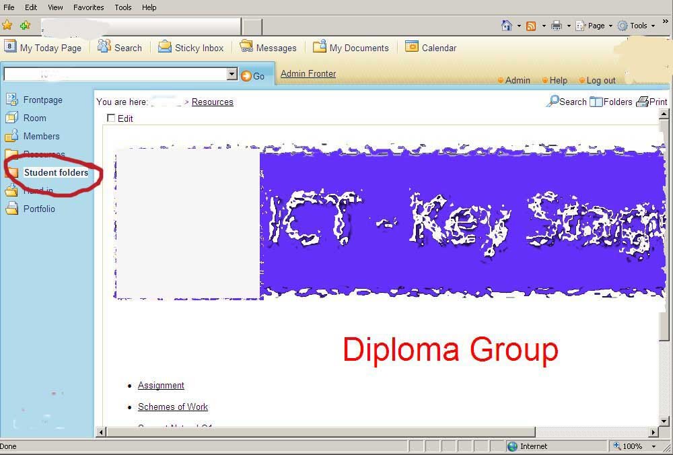
Task: Open the Schemes of Work link
Action: (x=172, y=407)
